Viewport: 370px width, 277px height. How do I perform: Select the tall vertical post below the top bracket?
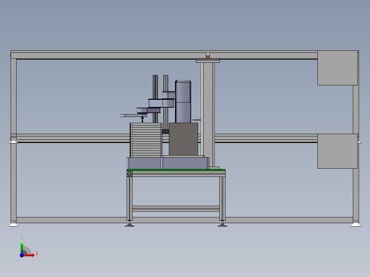(208, 115)
